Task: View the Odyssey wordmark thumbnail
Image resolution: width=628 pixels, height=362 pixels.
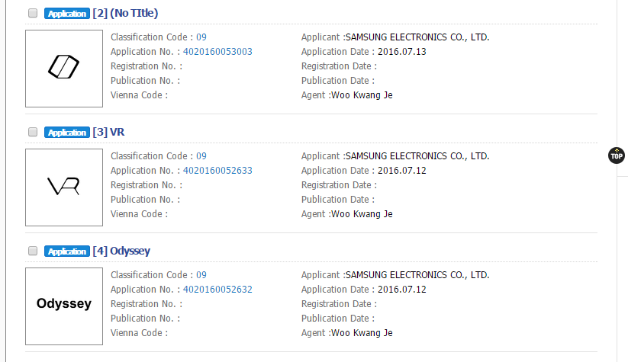Action: (64, 306)
